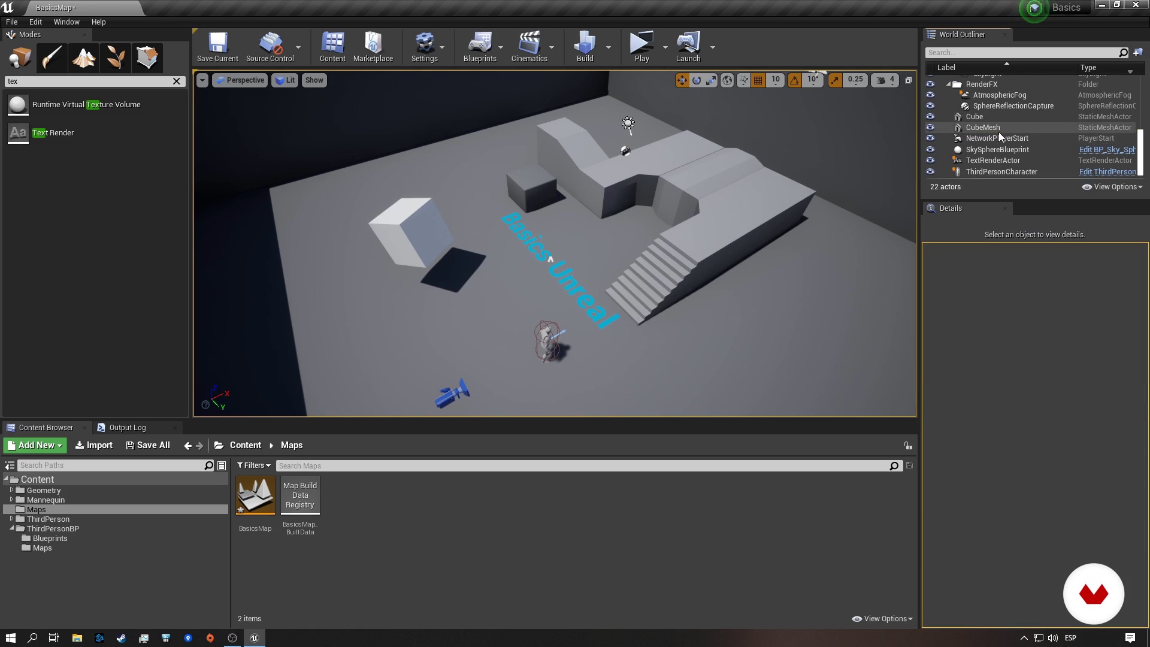
Task: Open the Play options dropdown arrow
Action: tap(665, 47)
